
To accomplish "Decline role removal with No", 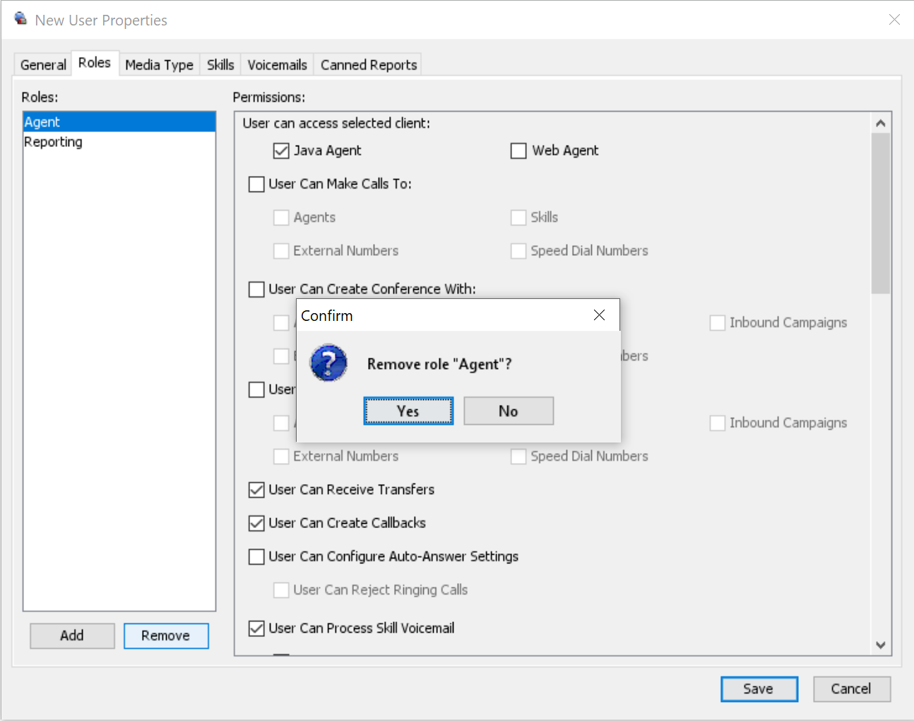I will [x=508, y=411].
